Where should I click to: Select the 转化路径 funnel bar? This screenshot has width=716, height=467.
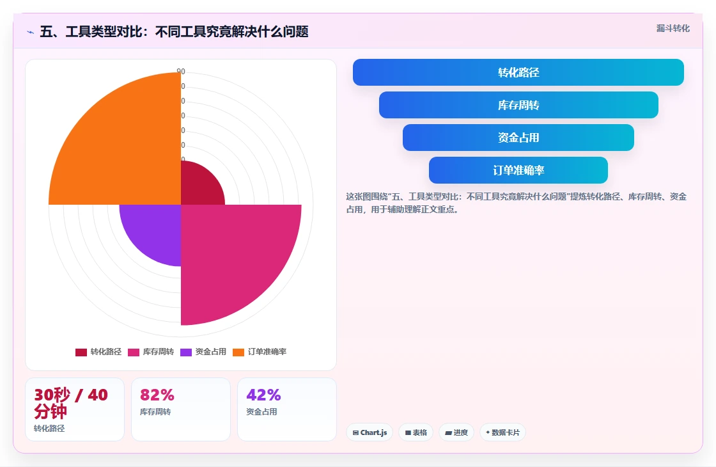(518, 72)
